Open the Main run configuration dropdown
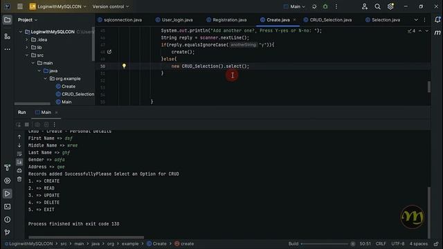Viewport: 443px width, 249px height. (294, 6)
